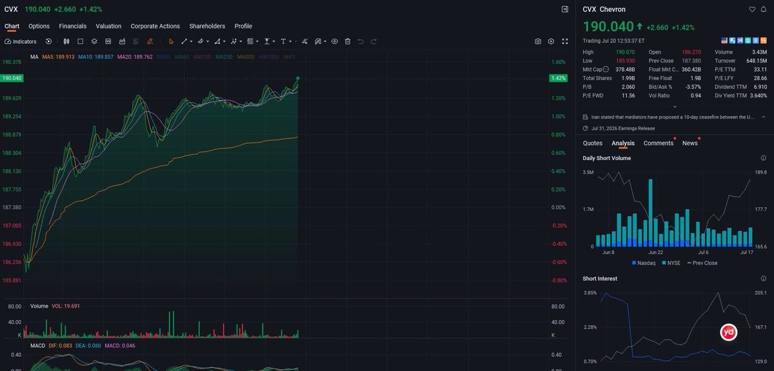The image size is (774, 371).
Task: Delete drawings with the trash icon
Action: pos(348,41)
